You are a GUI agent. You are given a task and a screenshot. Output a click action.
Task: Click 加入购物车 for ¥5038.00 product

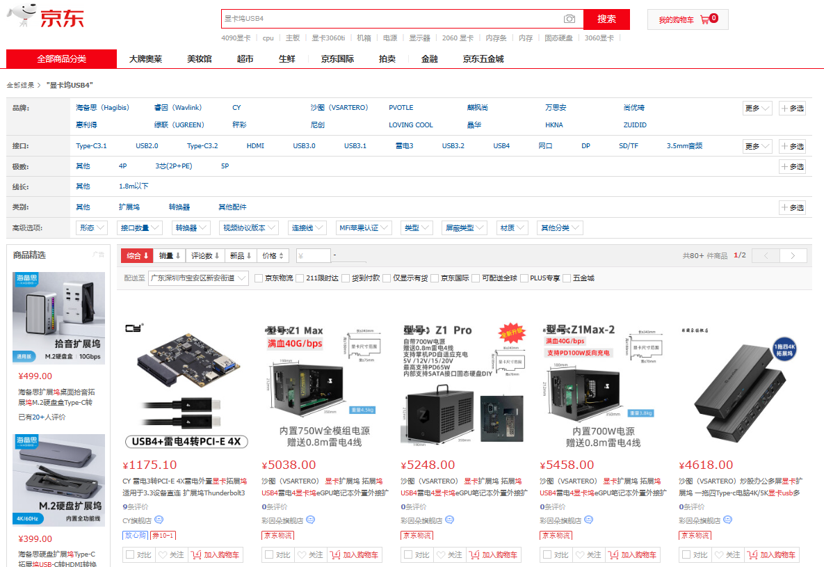tap(355, 555)
